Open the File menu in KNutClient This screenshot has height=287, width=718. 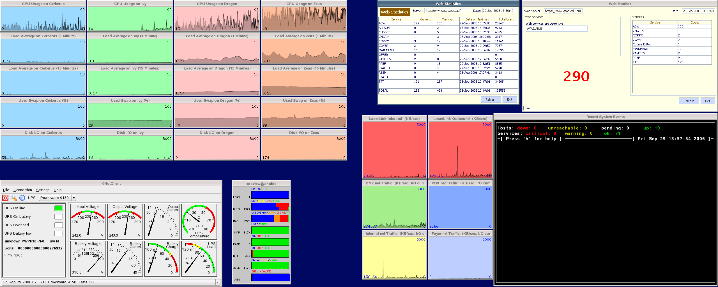6,190
